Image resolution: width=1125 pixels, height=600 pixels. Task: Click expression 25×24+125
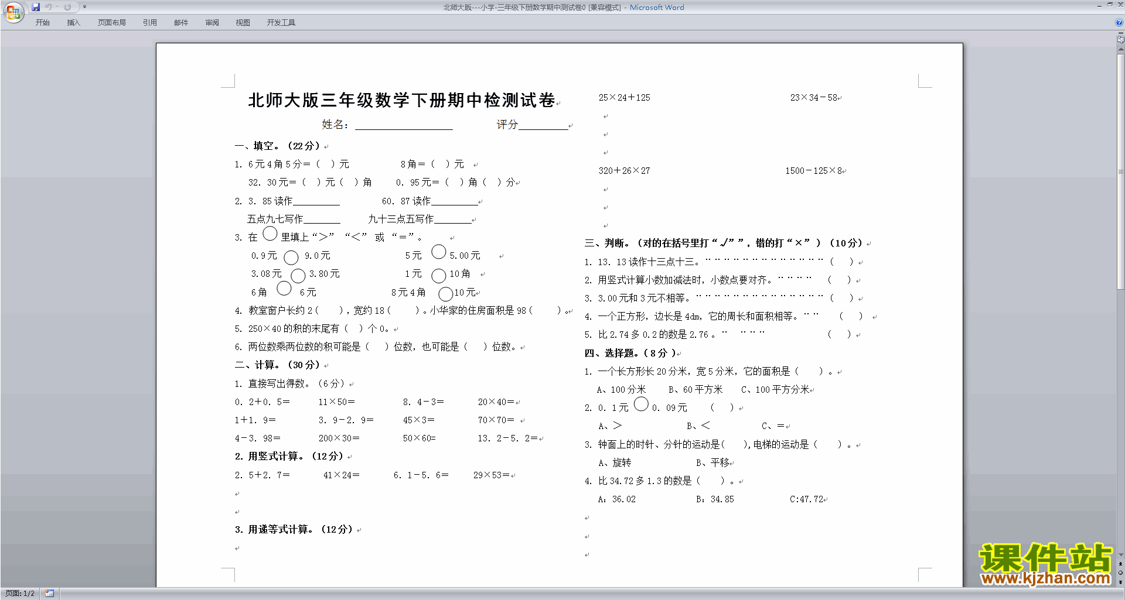pos(624,98)
